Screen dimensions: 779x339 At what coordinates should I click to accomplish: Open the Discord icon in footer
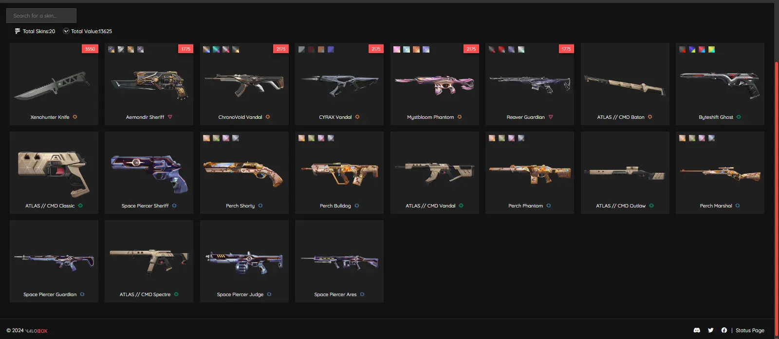pyautogui.click(x=697, y=330)
